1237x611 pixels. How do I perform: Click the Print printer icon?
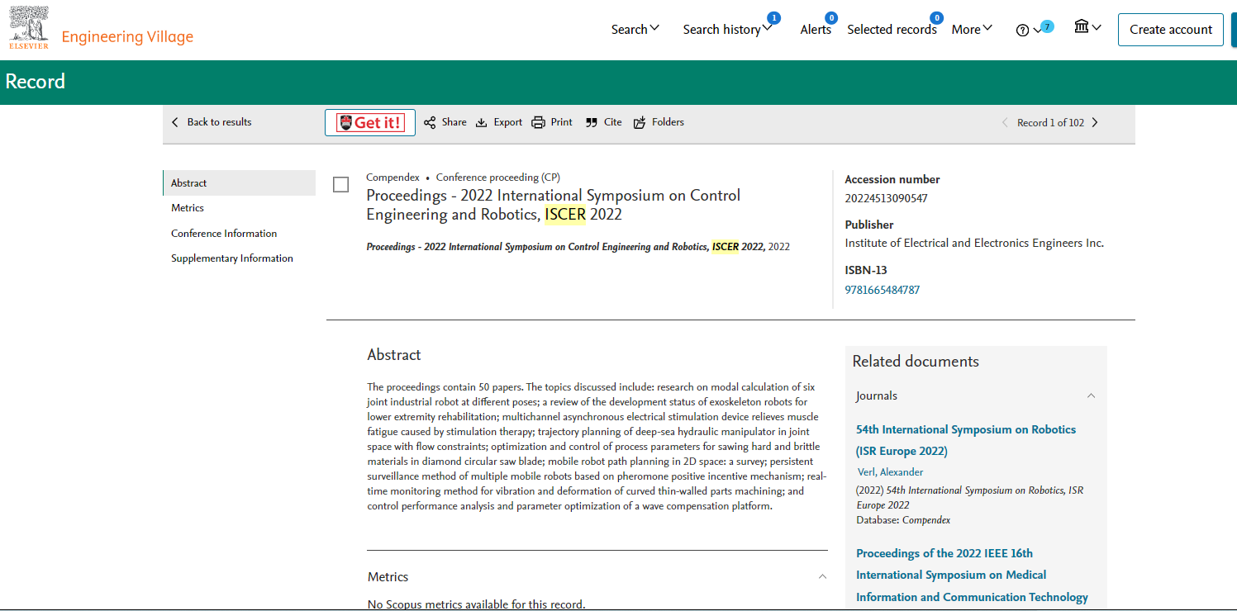538,122
